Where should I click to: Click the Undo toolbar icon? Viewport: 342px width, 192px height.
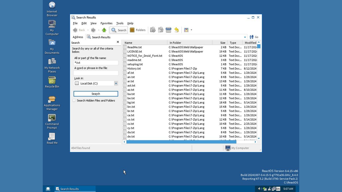177,30
